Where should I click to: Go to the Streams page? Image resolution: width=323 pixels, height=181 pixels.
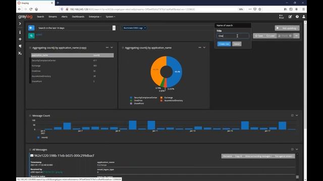click(52, 17)
